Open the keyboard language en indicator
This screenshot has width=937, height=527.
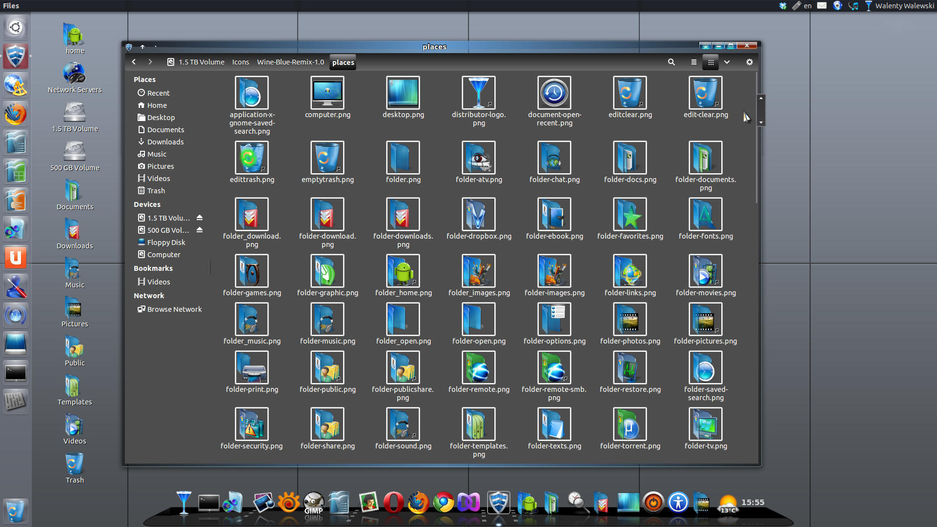click(807, 6)
